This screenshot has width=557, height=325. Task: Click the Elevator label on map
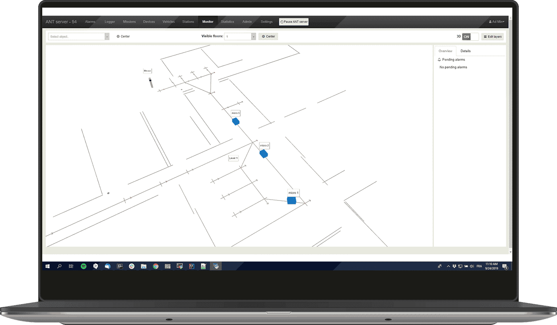(147, 71)
